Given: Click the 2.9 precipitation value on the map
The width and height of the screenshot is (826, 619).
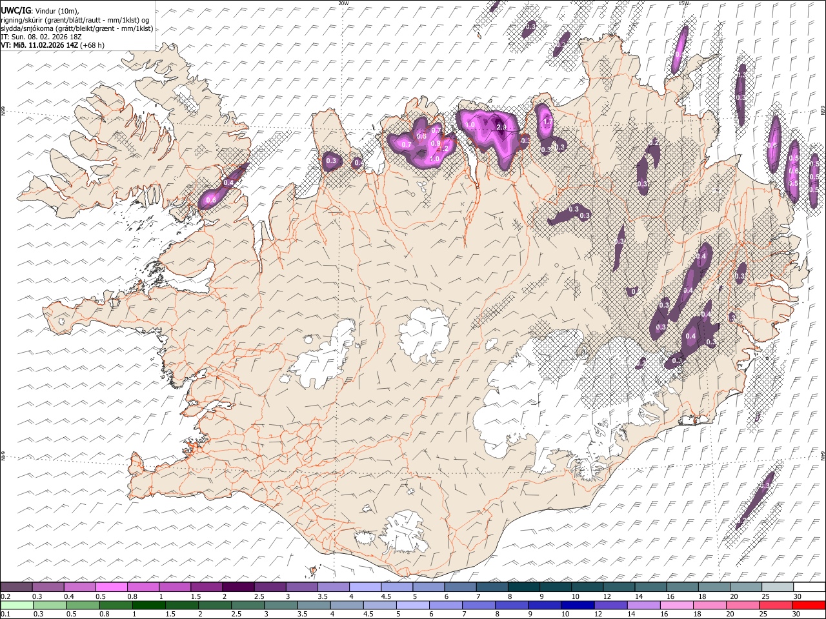Looking at the screenshot, I should pos(501,128).
